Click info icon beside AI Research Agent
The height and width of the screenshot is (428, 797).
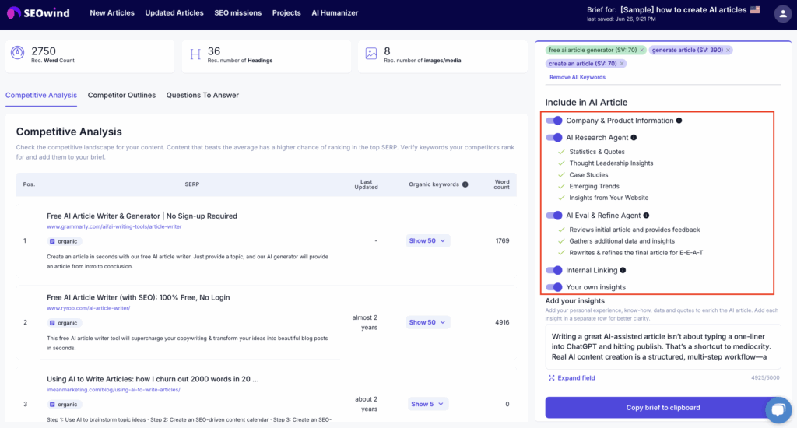(x=634, y=138)
